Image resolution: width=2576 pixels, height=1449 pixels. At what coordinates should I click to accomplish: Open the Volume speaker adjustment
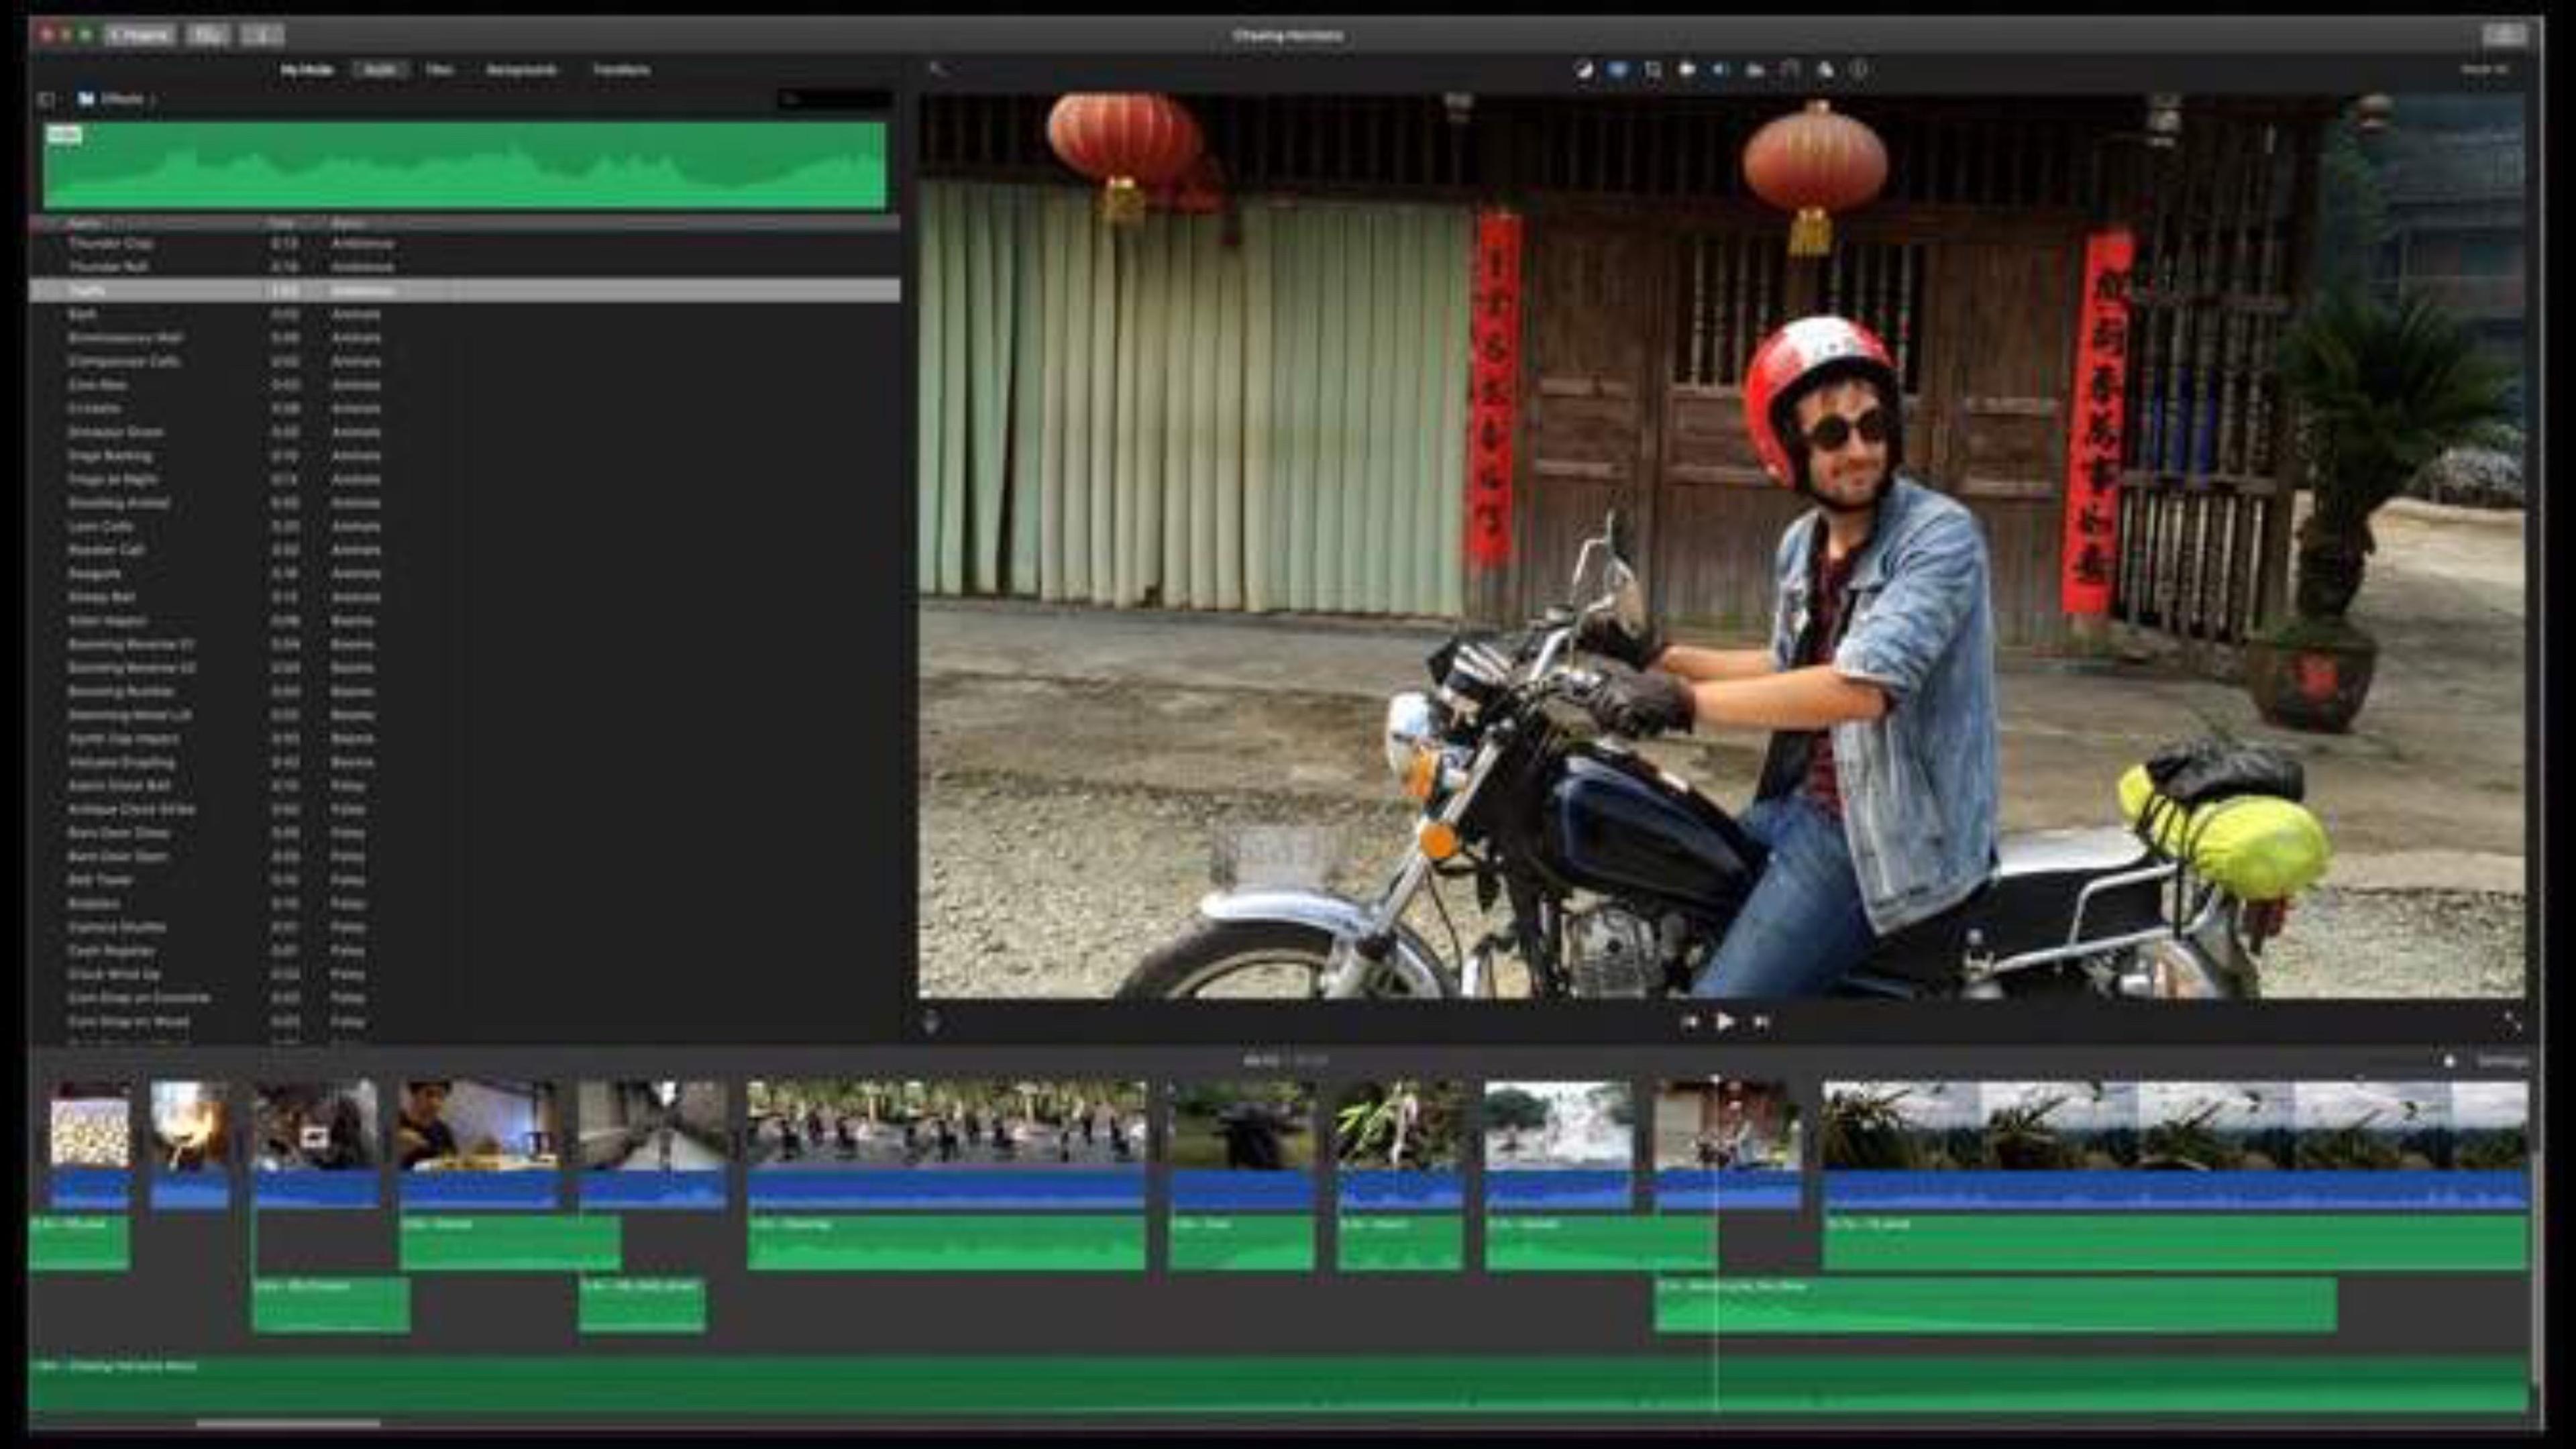(x=1720, y=69)
